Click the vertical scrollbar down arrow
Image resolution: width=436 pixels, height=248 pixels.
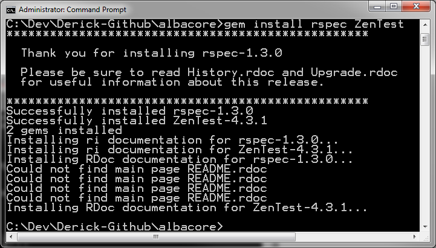click(425, 227)
